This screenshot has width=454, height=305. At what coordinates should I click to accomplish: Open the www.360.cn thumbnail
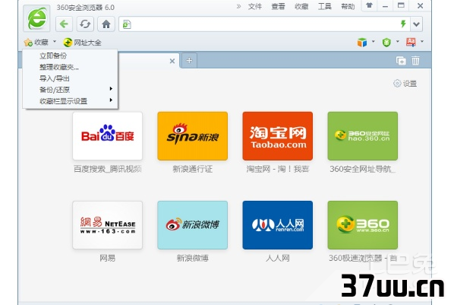363,225
